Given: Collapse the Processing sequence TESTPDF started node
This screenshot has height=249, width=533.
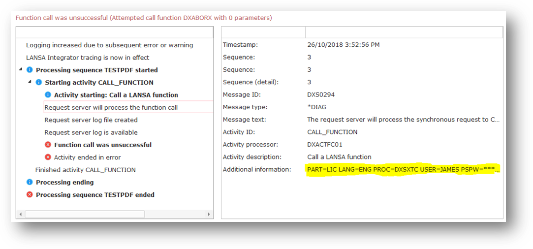Looking at the screenshot, I should click(21, 70).
